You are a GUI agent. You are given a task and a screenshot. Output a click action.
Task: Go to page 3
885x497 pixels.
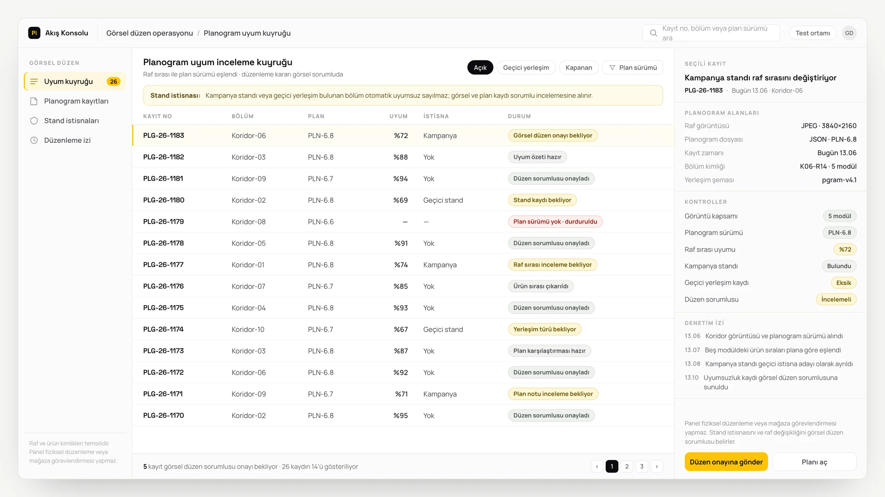click(642, 467)
